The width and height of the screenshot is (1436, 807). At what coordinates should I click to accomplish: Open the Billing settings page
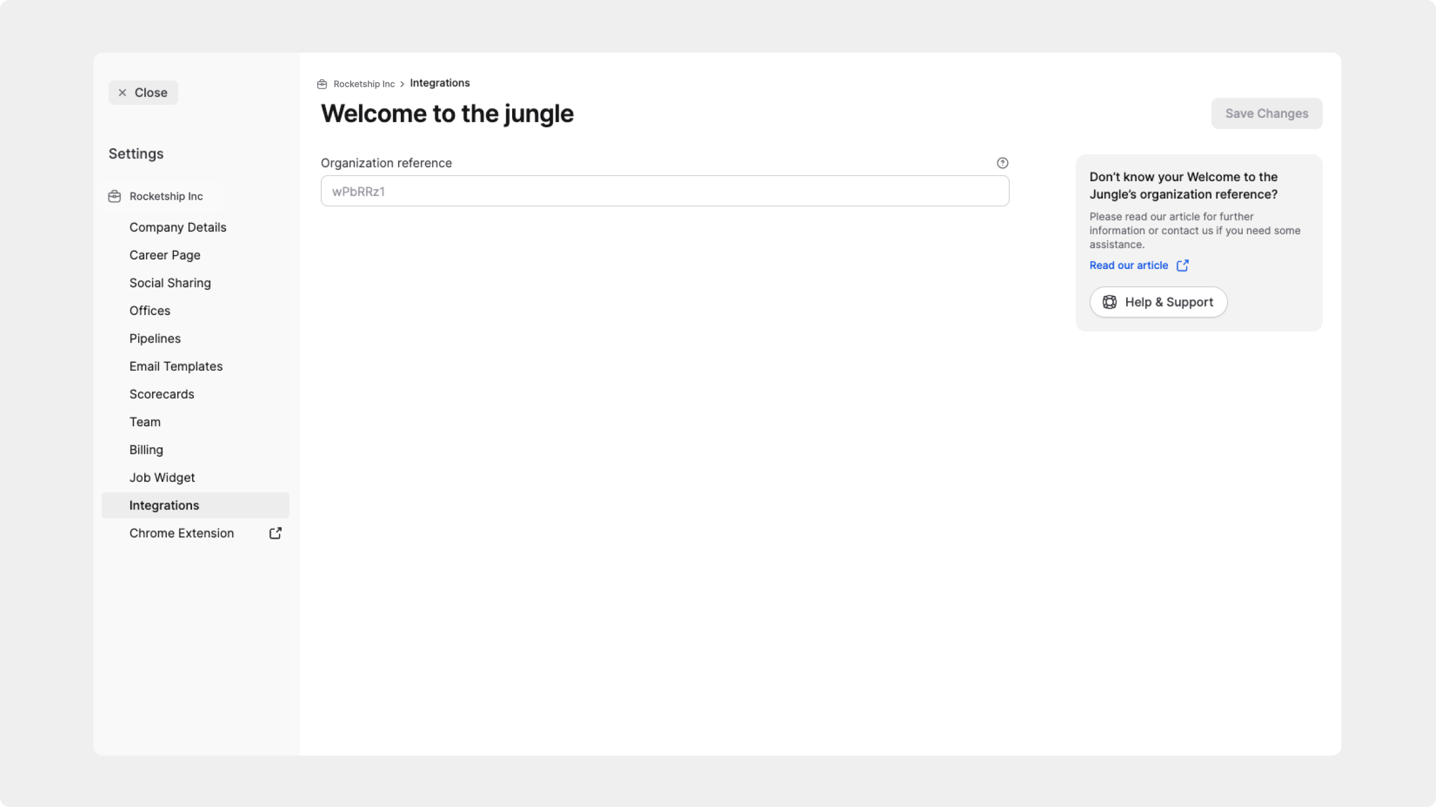click(146, 450)
